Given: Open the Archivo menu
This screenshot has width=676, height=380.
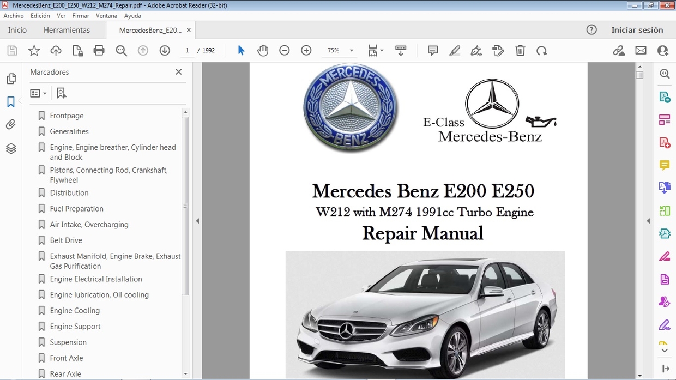Looking at the screenshot, I should [x=14, y=15].
